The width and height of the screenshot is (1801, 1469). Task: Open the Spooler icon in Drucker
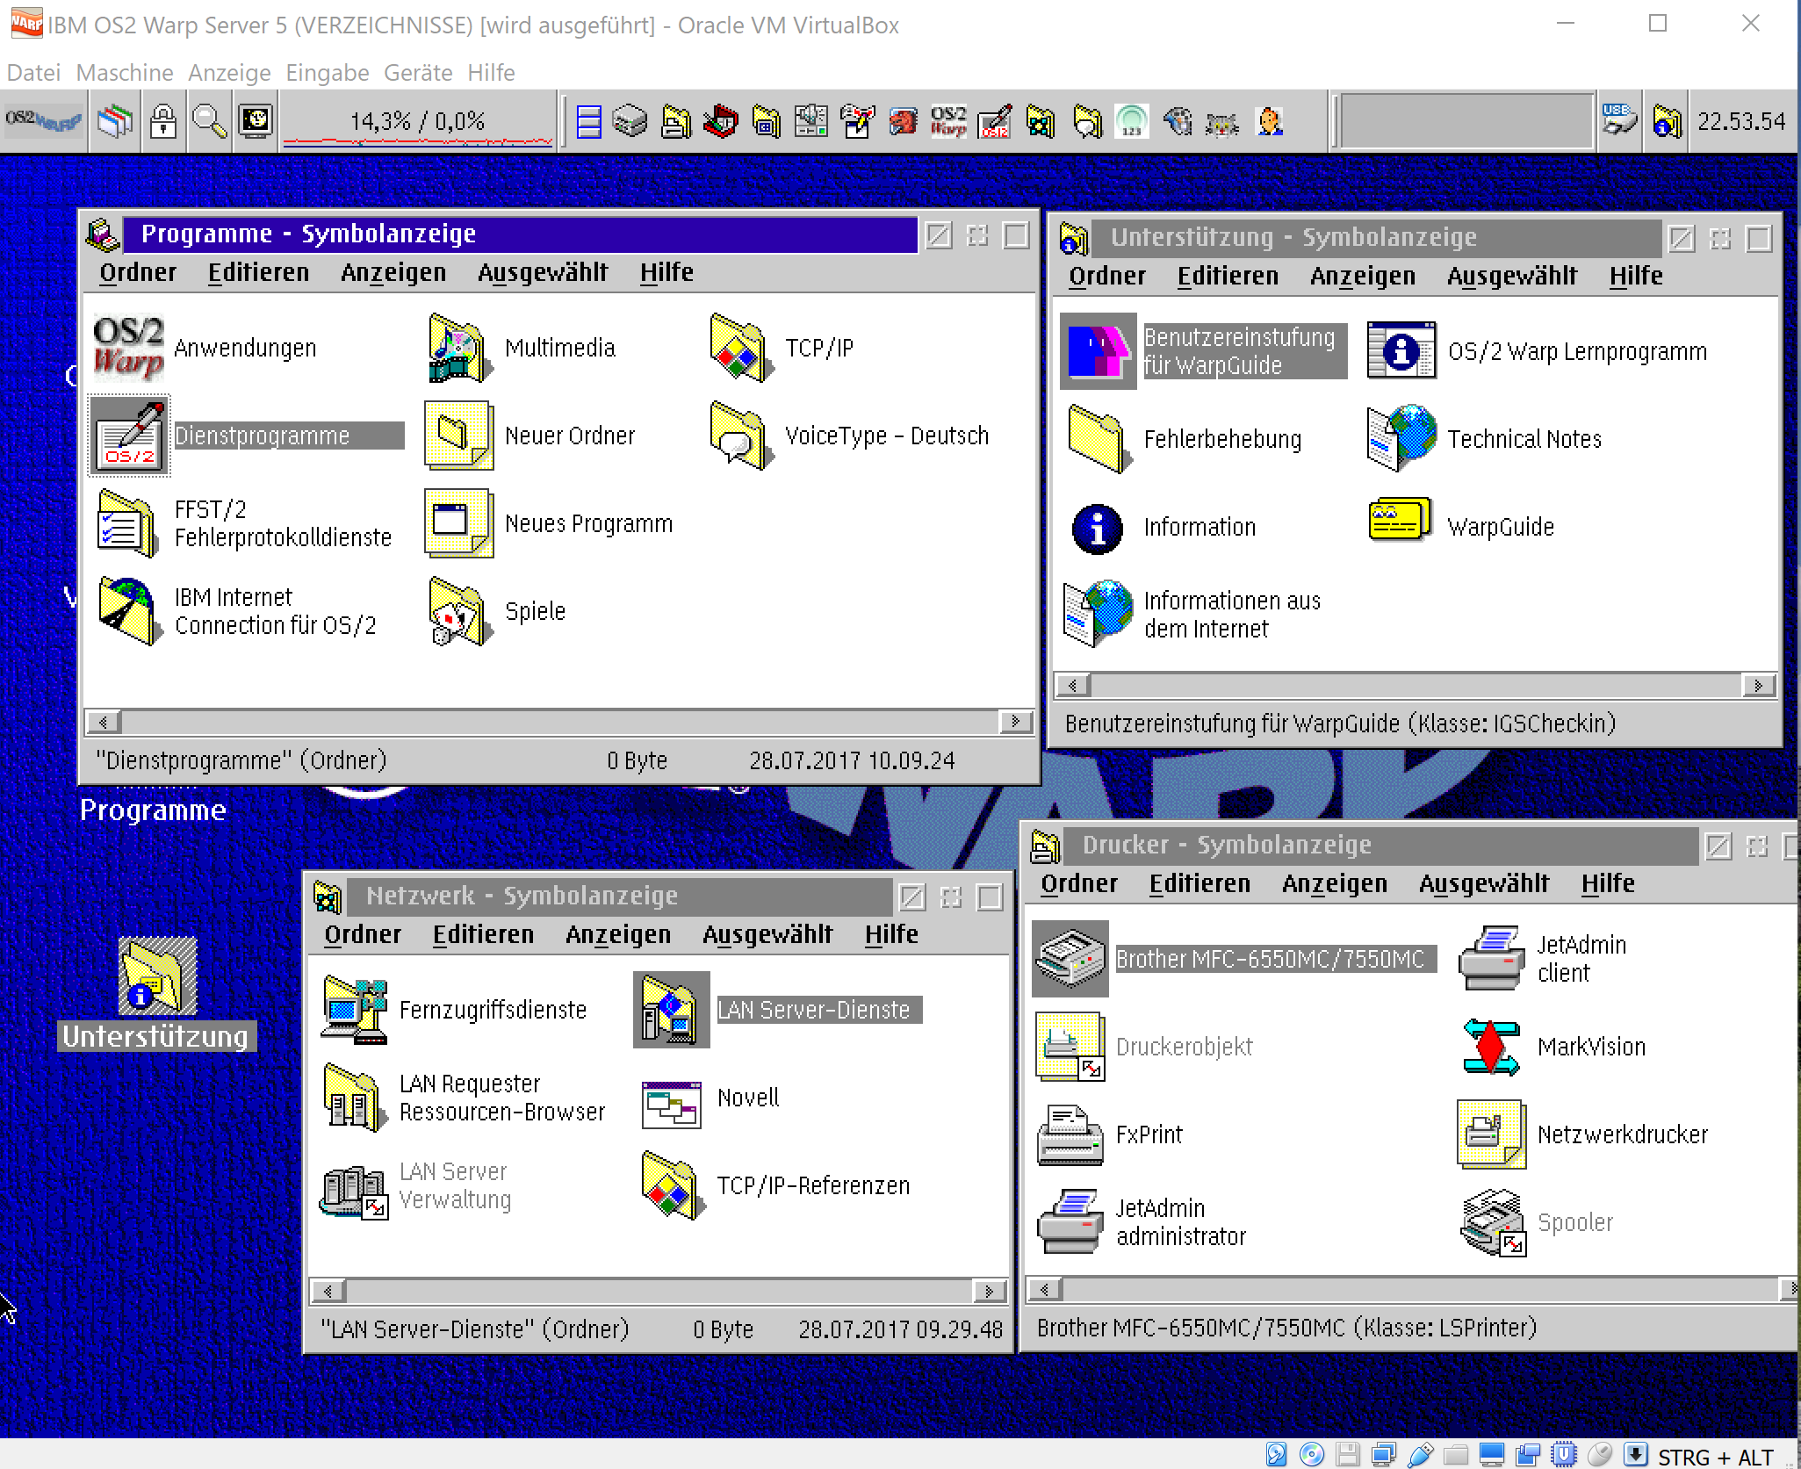1493,1222
